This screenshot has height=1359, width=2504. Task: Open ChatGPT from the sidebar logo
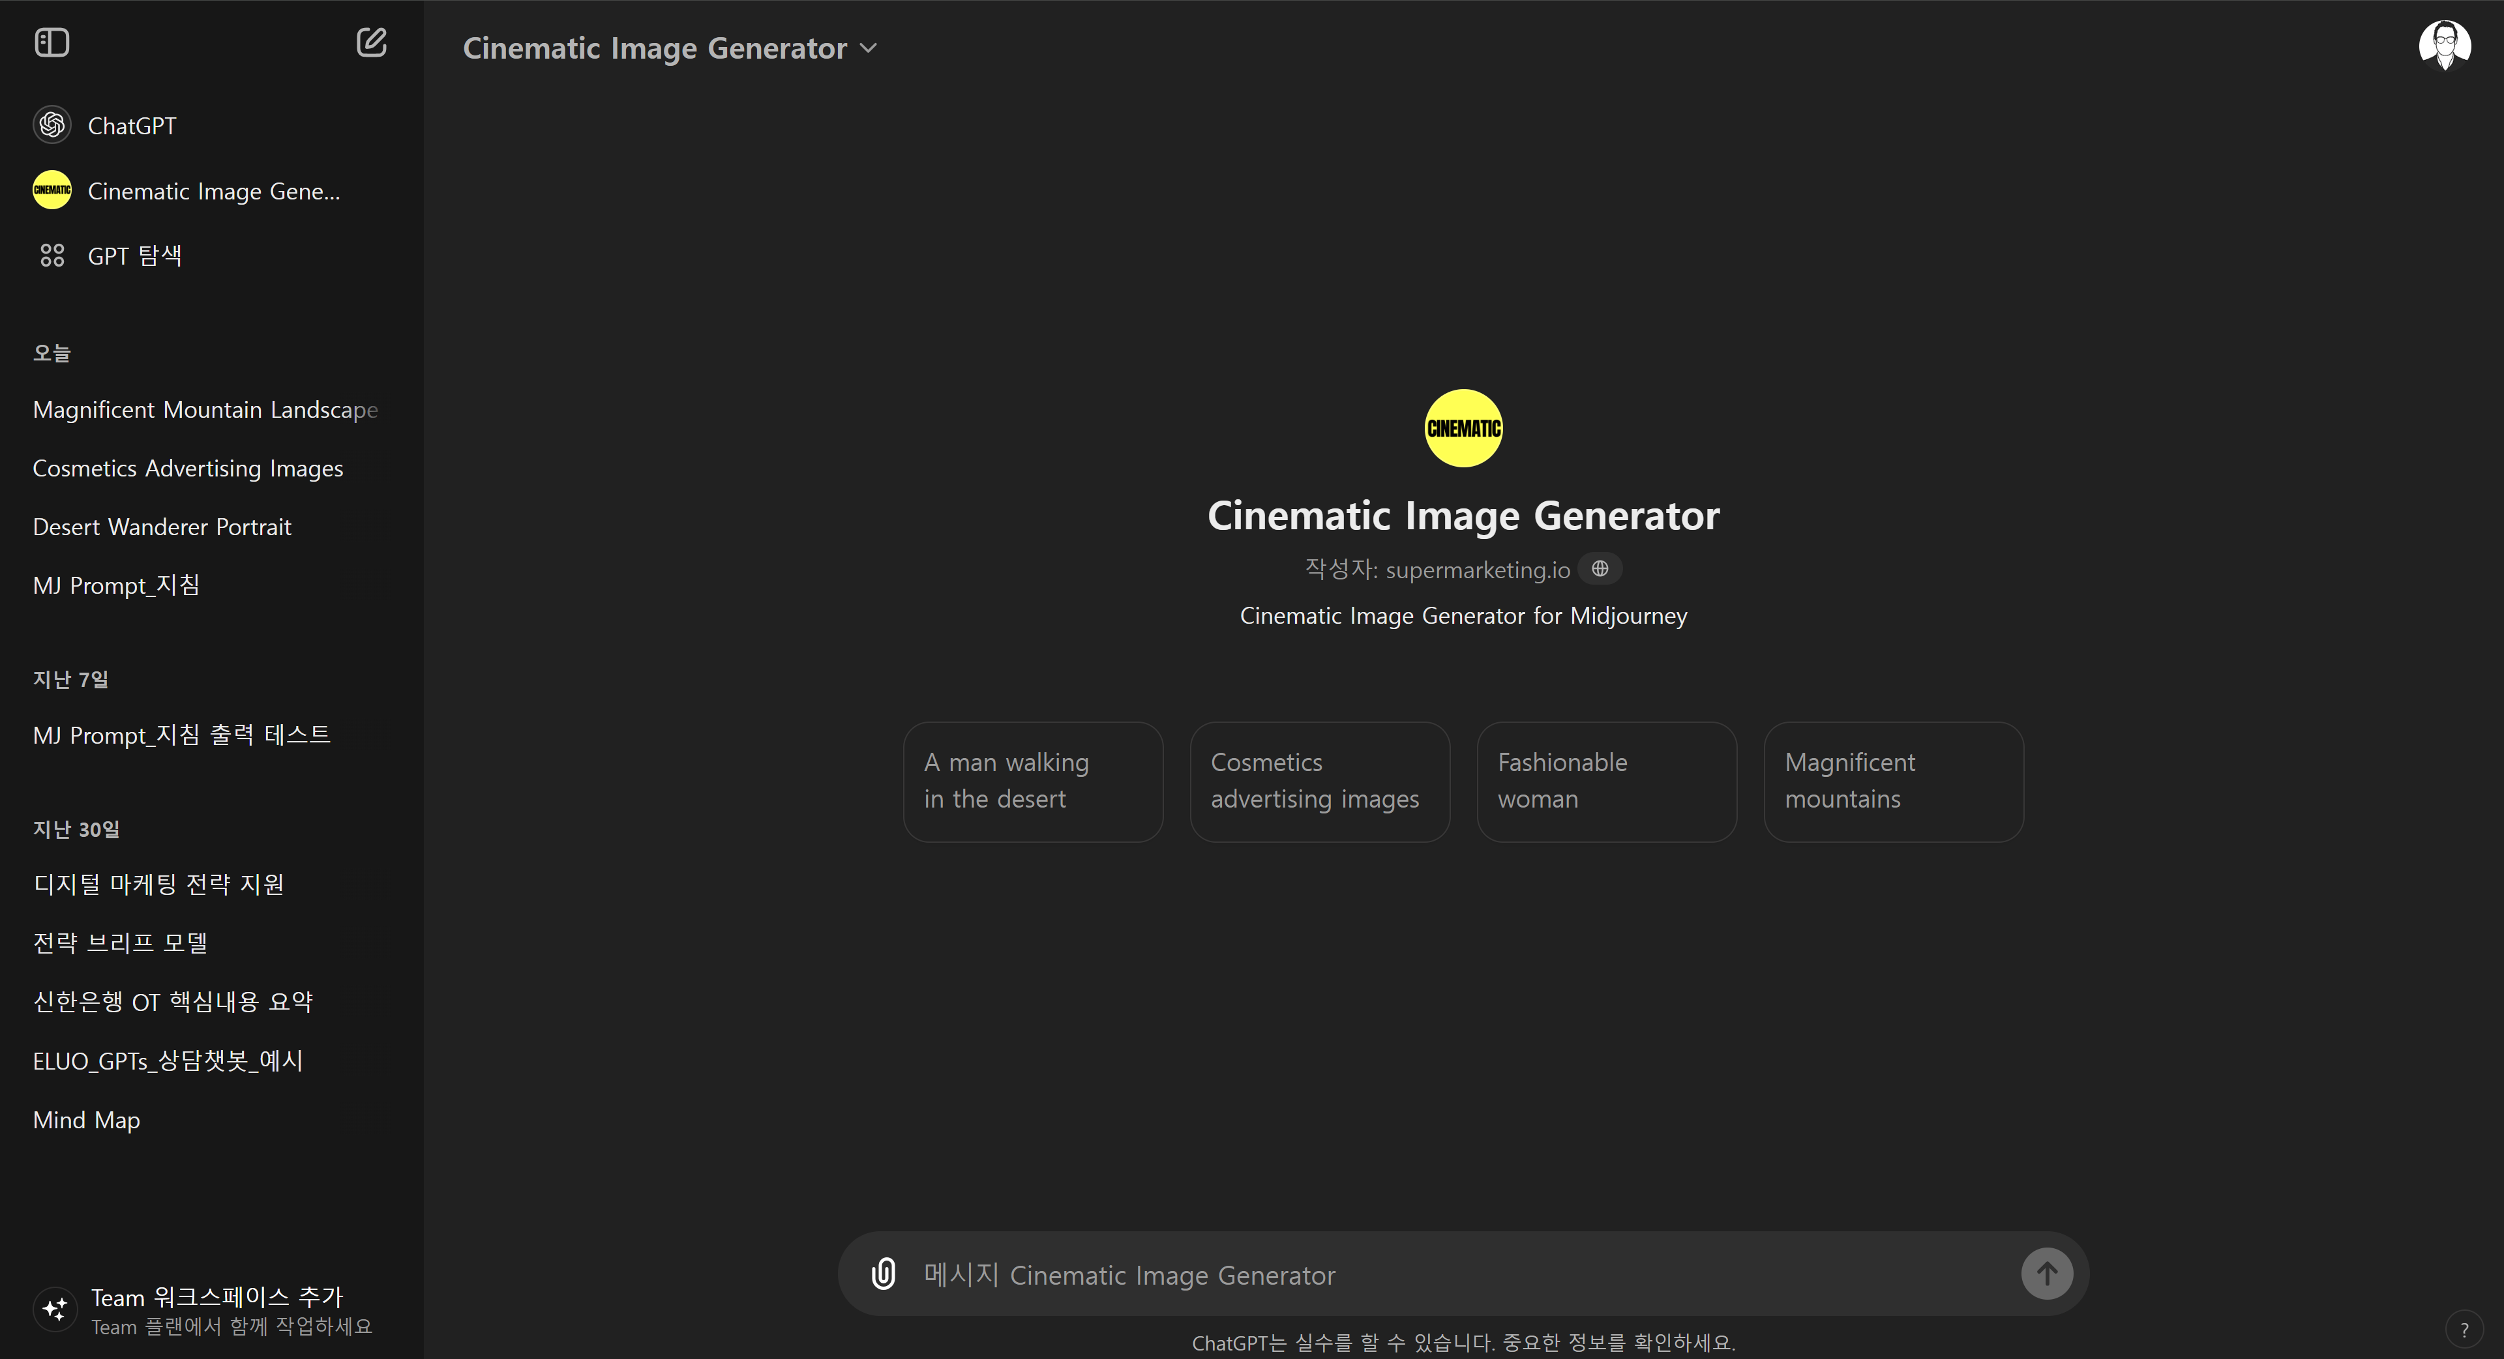(52, 125)
